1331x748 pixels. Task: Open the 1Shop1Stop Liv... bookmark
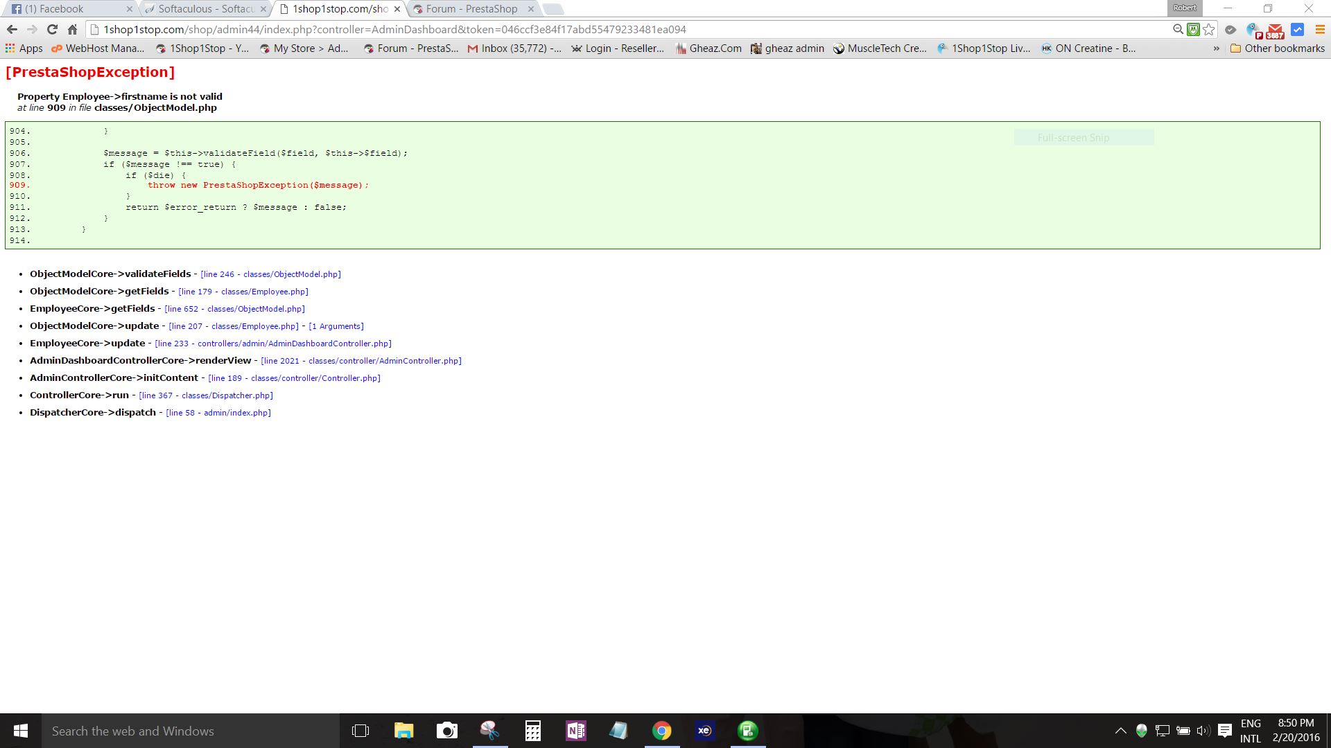[x=984, y=48]
